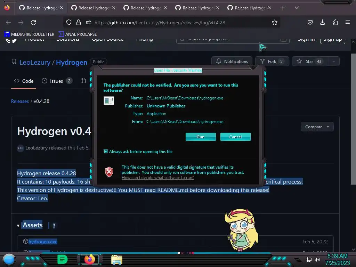Click LeoLezury author avatar

[x=21, y=148]
